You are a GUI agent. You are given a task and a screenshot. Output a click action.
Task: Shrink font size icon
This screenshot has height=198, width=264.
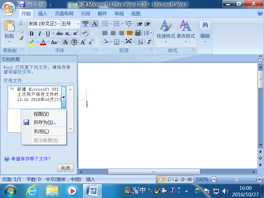[91, 42]
